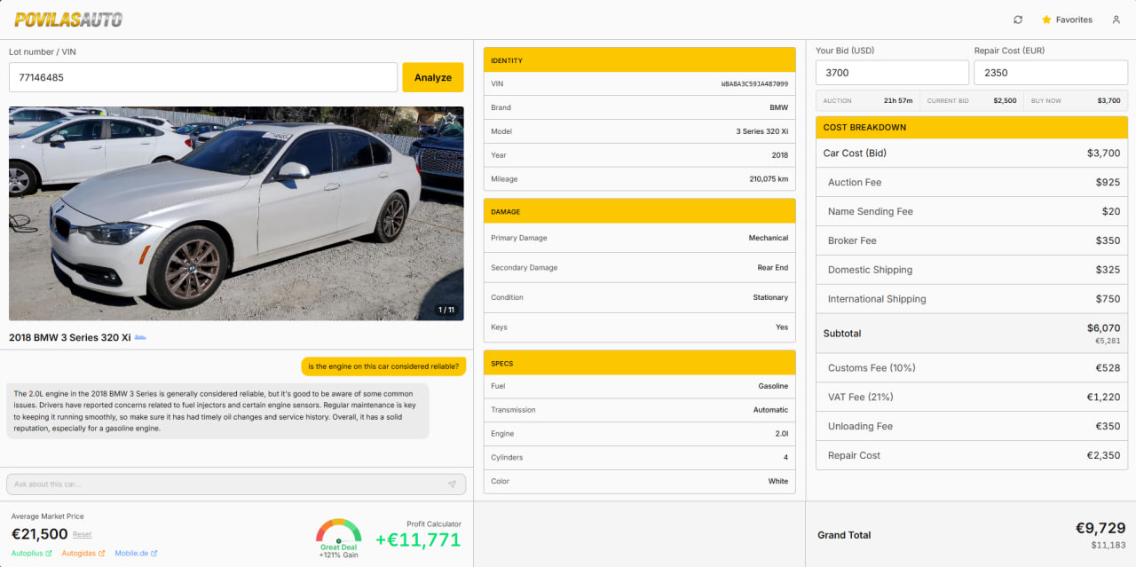Edit the Repair Cost (EUR) field
The height and width of the screenshot is (567, 1136).
pyautogui.click(x=1051, y=73)
